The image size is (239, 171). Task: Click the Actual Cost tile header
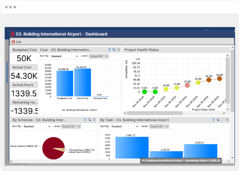24,67
